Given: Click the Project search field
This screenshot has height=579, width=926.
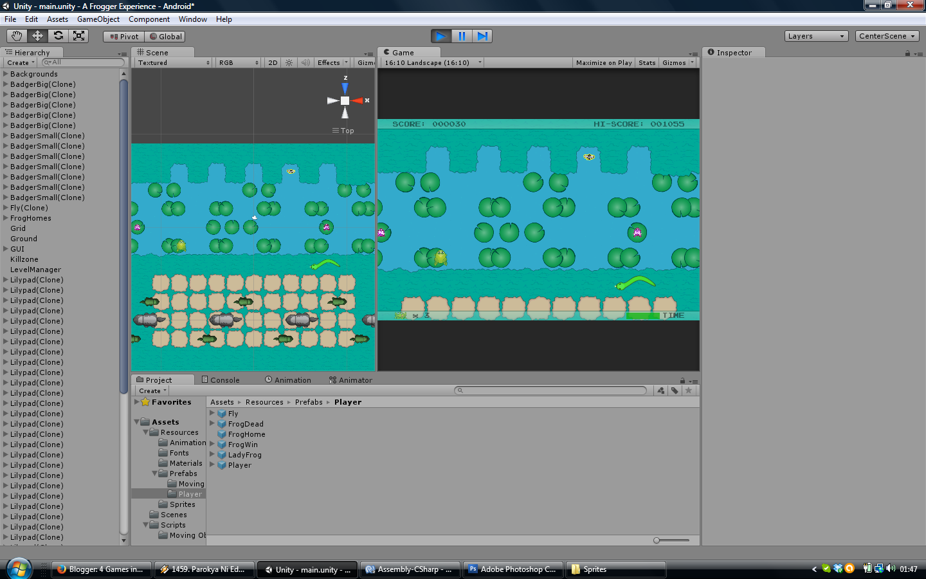Looking at the screenshot, I should (550, 391).
